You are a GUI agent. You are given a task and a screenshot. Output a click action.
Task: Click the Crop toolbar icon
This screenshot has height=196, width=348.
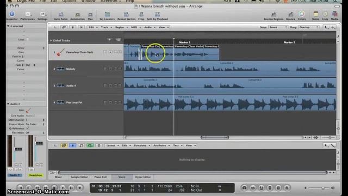tap(141, 15)
